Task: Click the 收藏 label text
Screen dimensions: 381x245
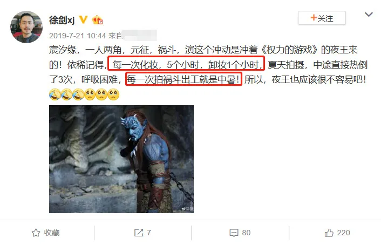Action: tap(52, 233)
